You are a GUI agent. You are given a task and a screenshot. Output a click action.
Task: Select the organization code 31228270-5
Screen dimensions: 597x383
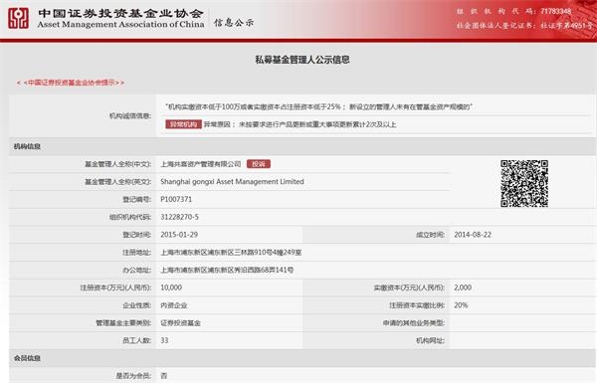pyautogui.click(x=180, y=217)
